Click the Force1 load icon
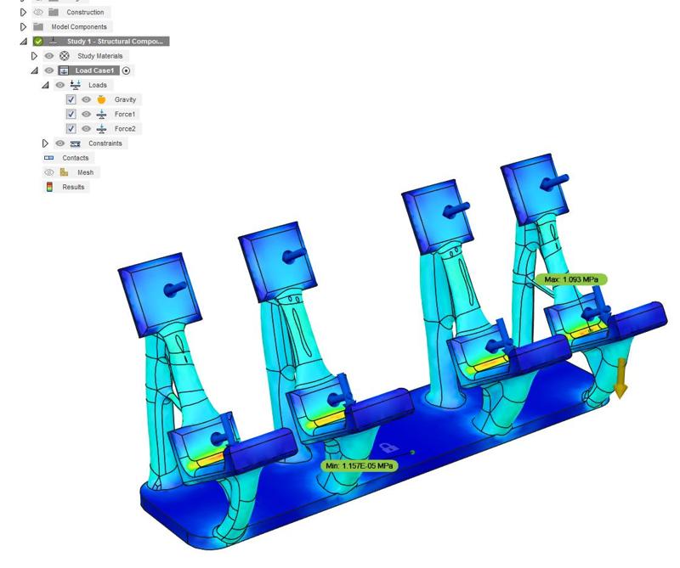The width and height of the screenshot is (680, 568). (x=101, y=115)
